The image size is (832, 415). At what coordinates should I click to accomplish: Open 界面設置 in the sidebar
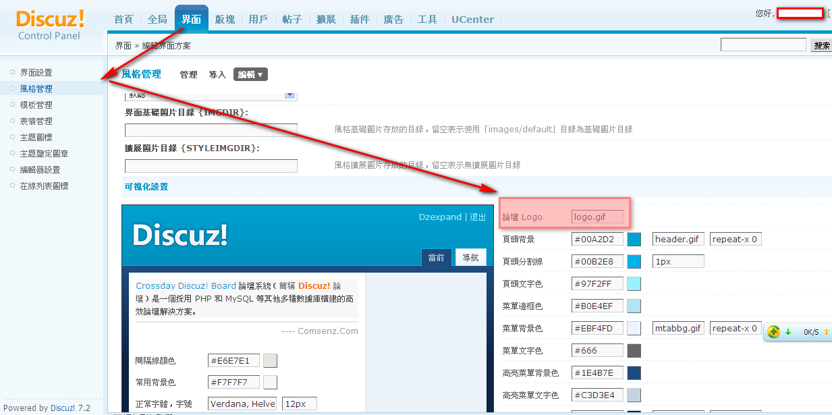click(x=36, y=72)
